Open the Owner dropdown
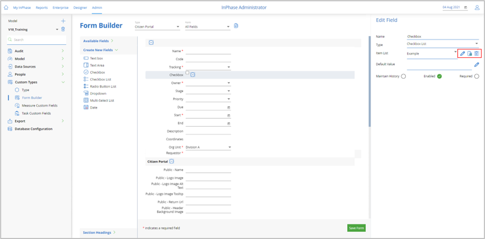 point(208,83)
